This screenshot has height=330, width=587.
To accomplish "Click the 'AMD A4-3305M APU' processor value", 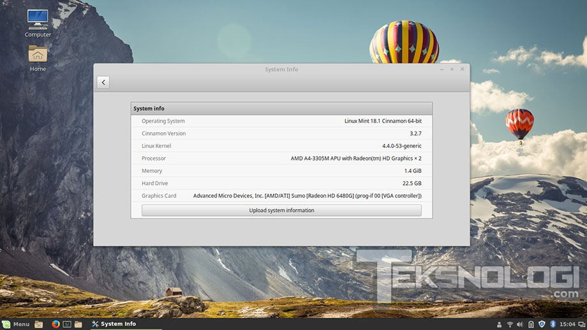I will (356, 158).
